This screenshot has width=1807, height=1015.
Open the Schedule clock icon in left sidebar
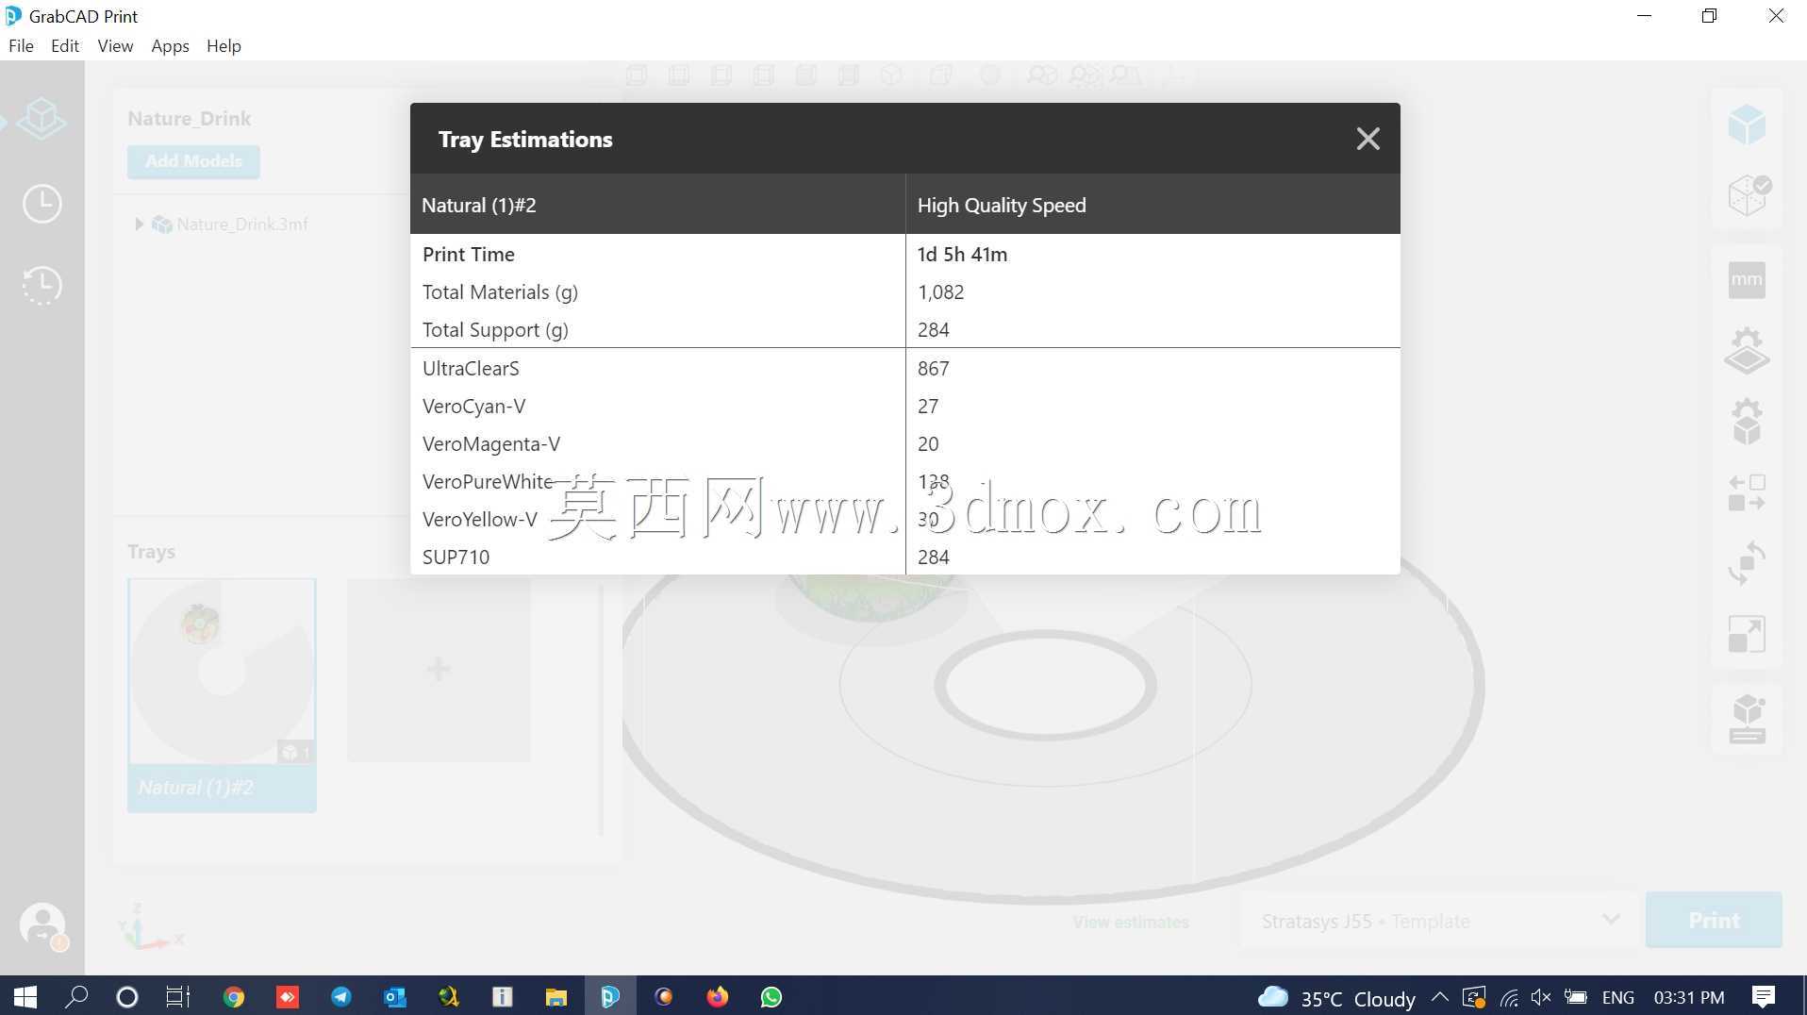click(41, 204)
